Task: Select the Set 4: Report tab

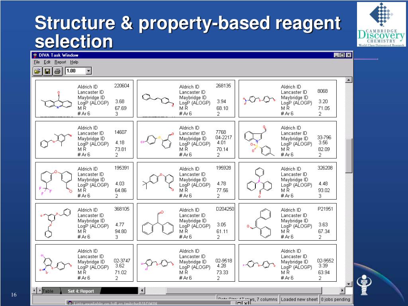Action: 80,291
